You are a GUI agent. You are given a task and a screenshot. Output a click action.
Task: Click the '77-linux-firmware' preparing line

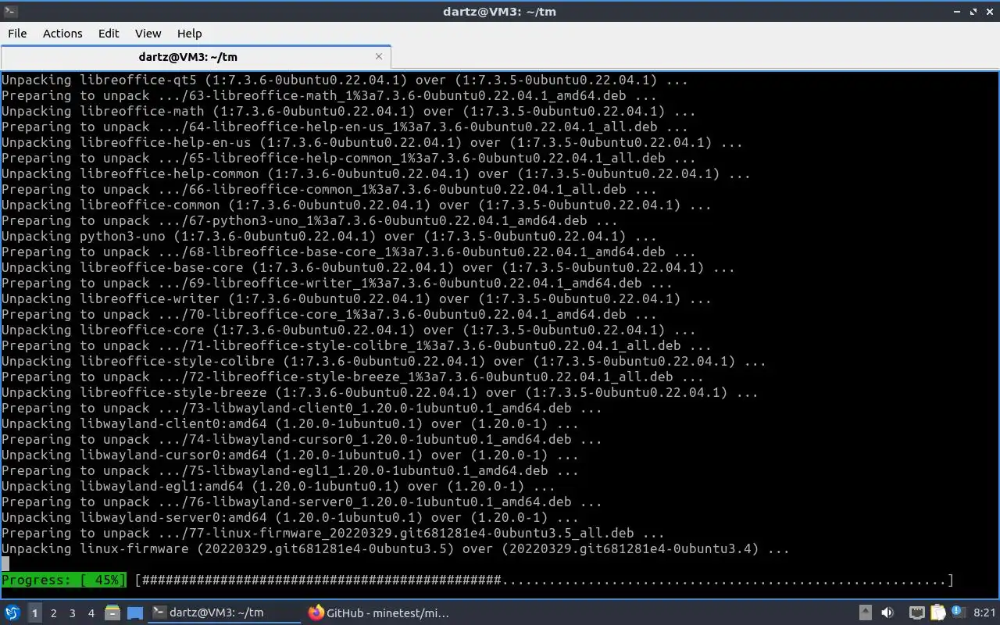(333, 533)
